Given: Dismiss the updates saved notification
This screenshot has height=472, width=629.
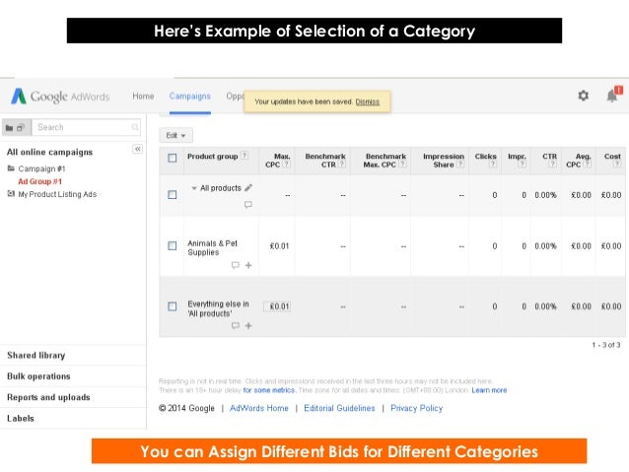Looking at the screenshot, I should pos(367,101).
